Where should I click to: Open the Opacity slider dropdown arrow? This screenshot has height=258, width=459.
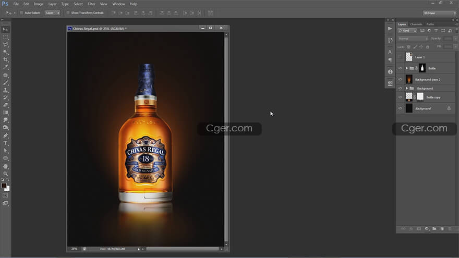click(x=455, y=39)
